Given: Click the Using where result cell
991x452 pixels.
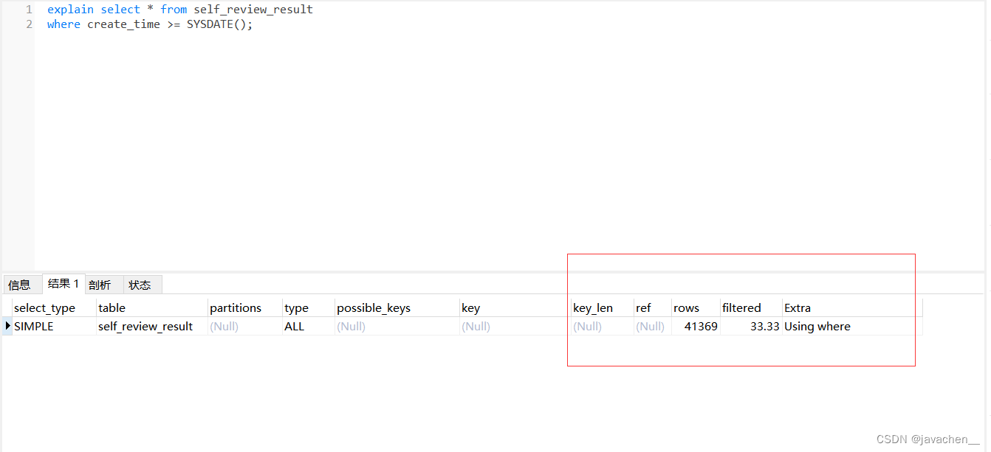Looking at the screenshot, I should point(817,326).
